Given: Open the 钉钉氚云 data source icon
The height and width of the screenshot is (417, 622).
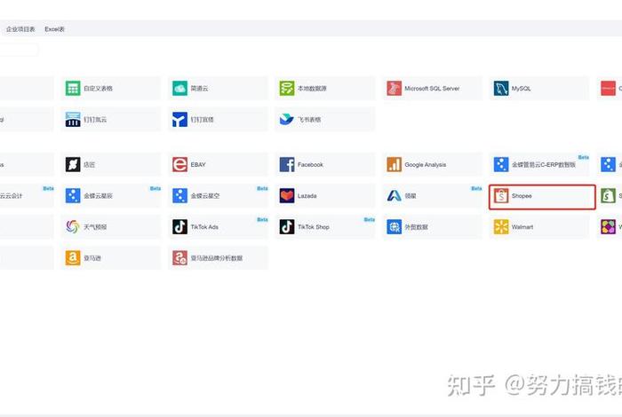Looking at the screenshot, I should point(73,119).
